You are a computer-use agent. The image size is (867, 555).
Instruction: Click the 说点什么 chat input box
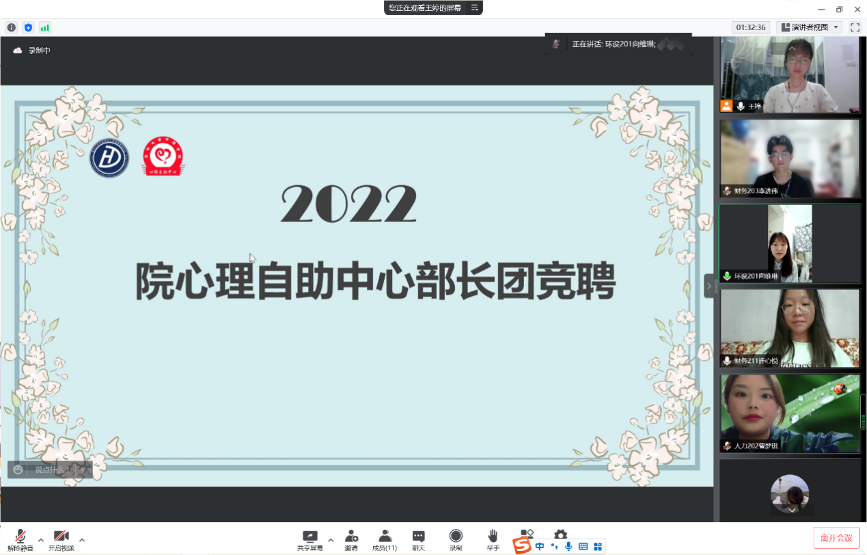(52, 470)
